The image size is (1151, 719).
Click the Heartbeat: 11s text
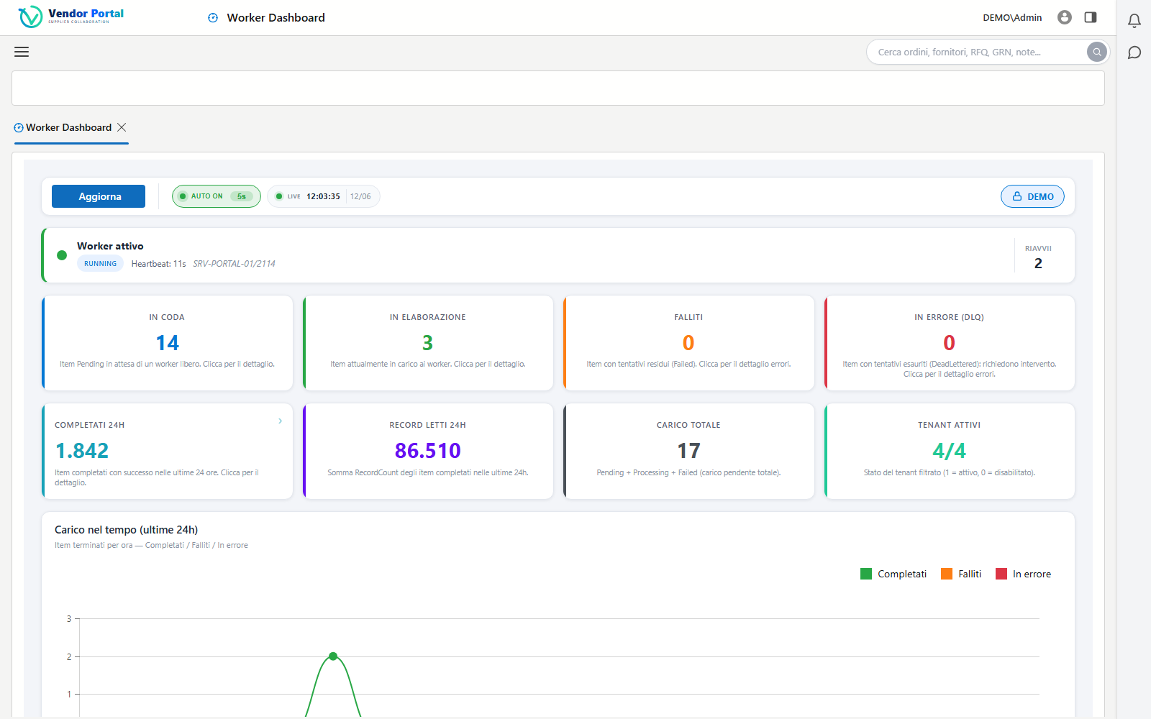point(158,264)
